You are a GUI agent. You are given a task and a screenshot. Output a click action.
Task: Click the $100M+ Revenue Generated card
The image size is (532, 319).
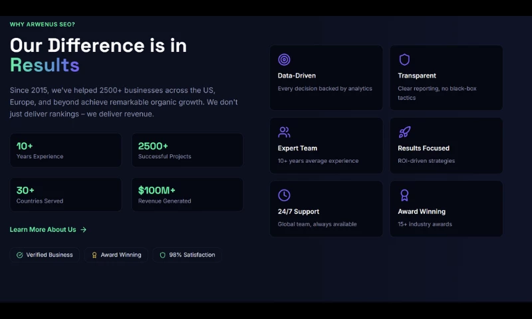[x=187, y=195]
